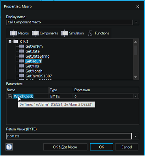Click the OK & Edit Macro button
This screenshot has height=156, width=145.
(65, 147)
